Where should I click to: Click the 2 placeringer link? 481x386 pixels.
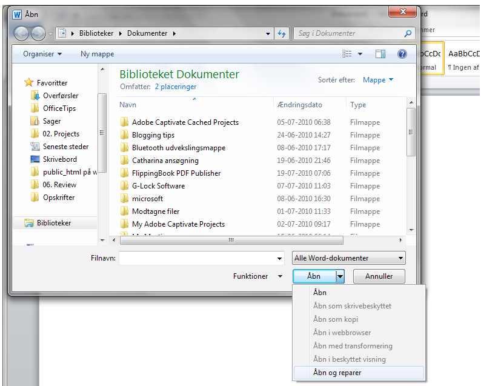176,87
